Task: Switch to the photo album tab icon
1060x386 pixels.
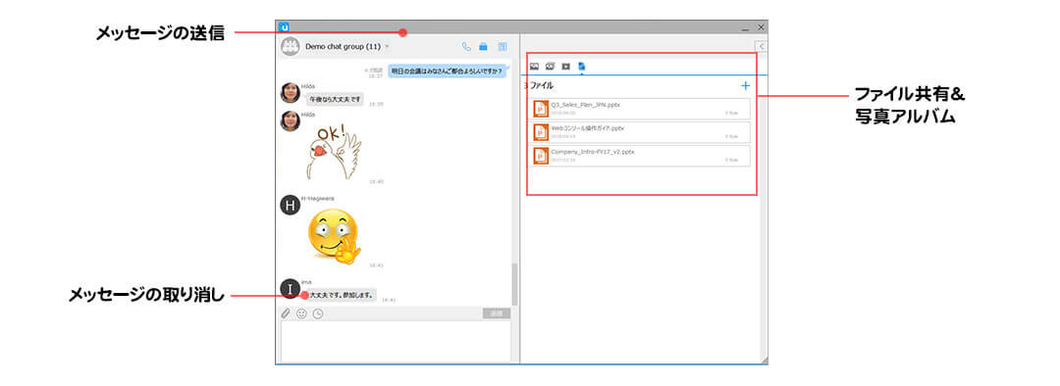Action: 534,67
